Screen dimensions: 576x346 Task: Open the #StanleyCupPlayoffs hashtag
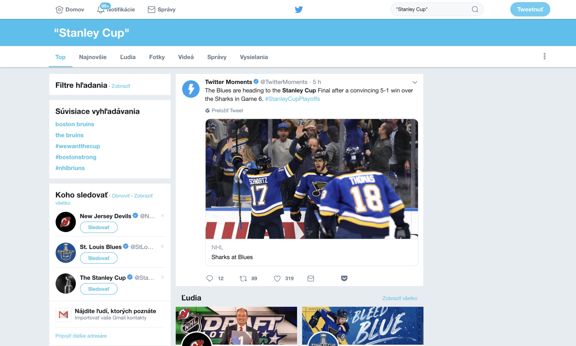pos(292,99)
